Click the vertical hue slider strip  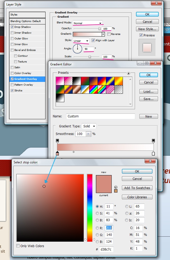90,207
